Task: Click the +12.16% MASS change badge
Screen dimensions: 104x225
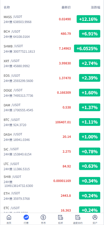Action: pyautogui.click(x=88, y=19)
